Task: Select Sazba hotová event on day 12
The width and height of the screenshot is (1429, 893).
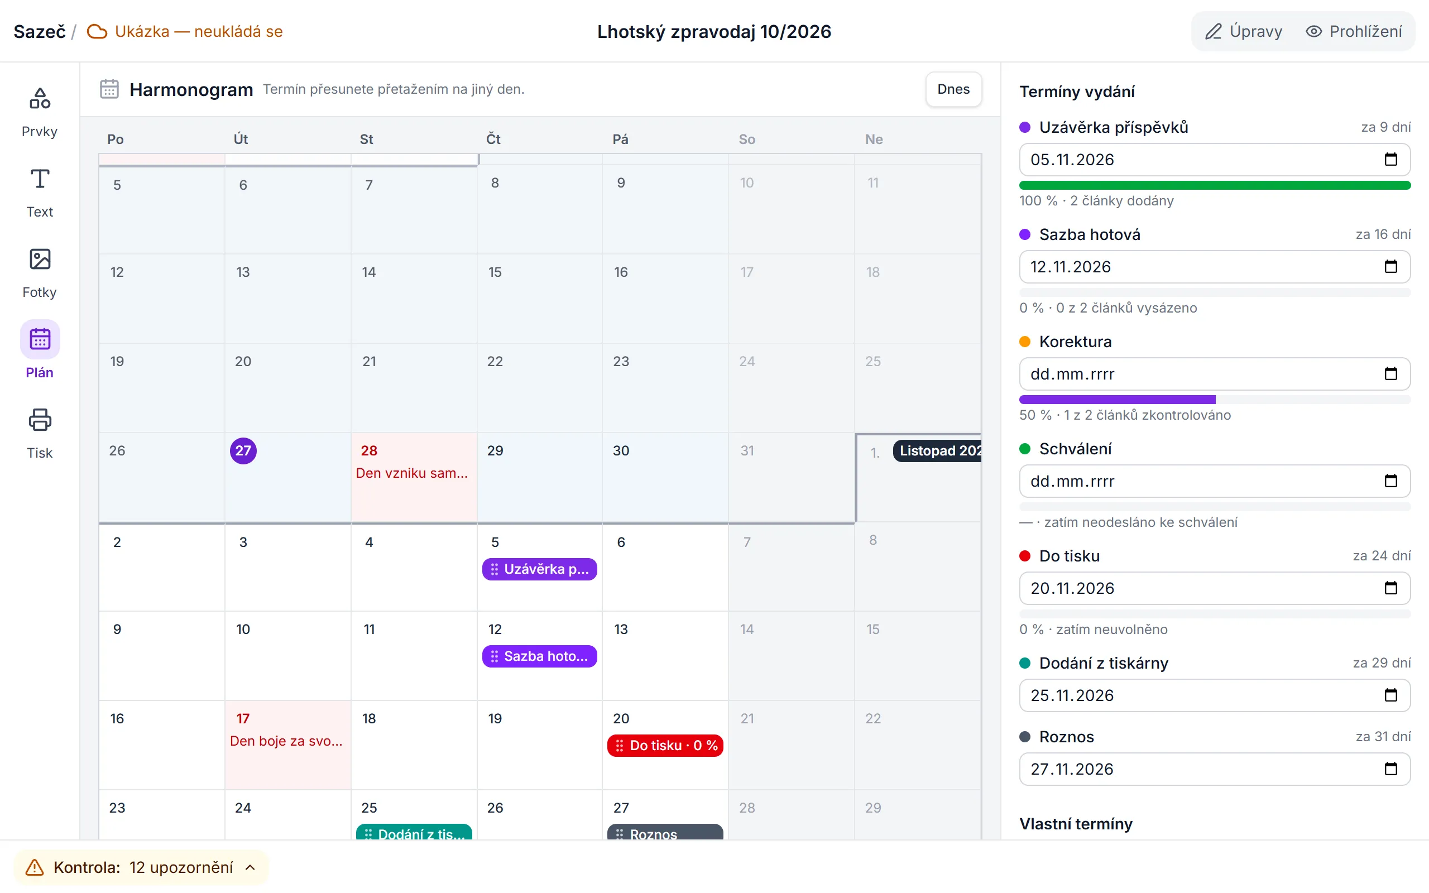Action: (x=539, y=656)
